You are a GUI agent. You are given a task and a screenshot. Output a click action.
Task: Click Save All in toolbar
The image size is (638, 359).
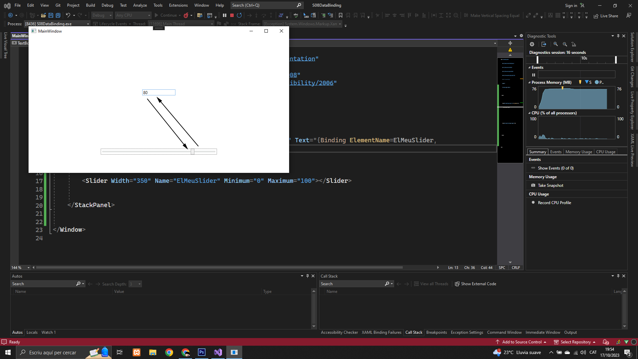[x=58, y=15]
